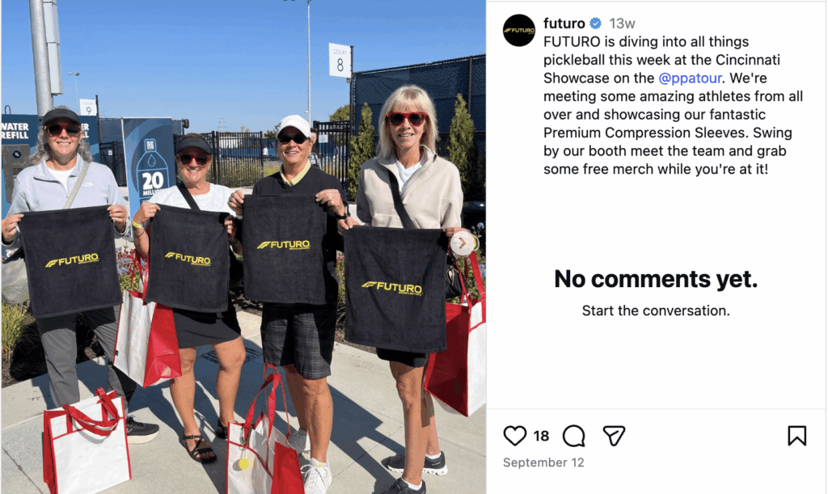Click the September 12 post date
Image resolution: width=828 pixels, height=494 pixels.
point(543,462)
